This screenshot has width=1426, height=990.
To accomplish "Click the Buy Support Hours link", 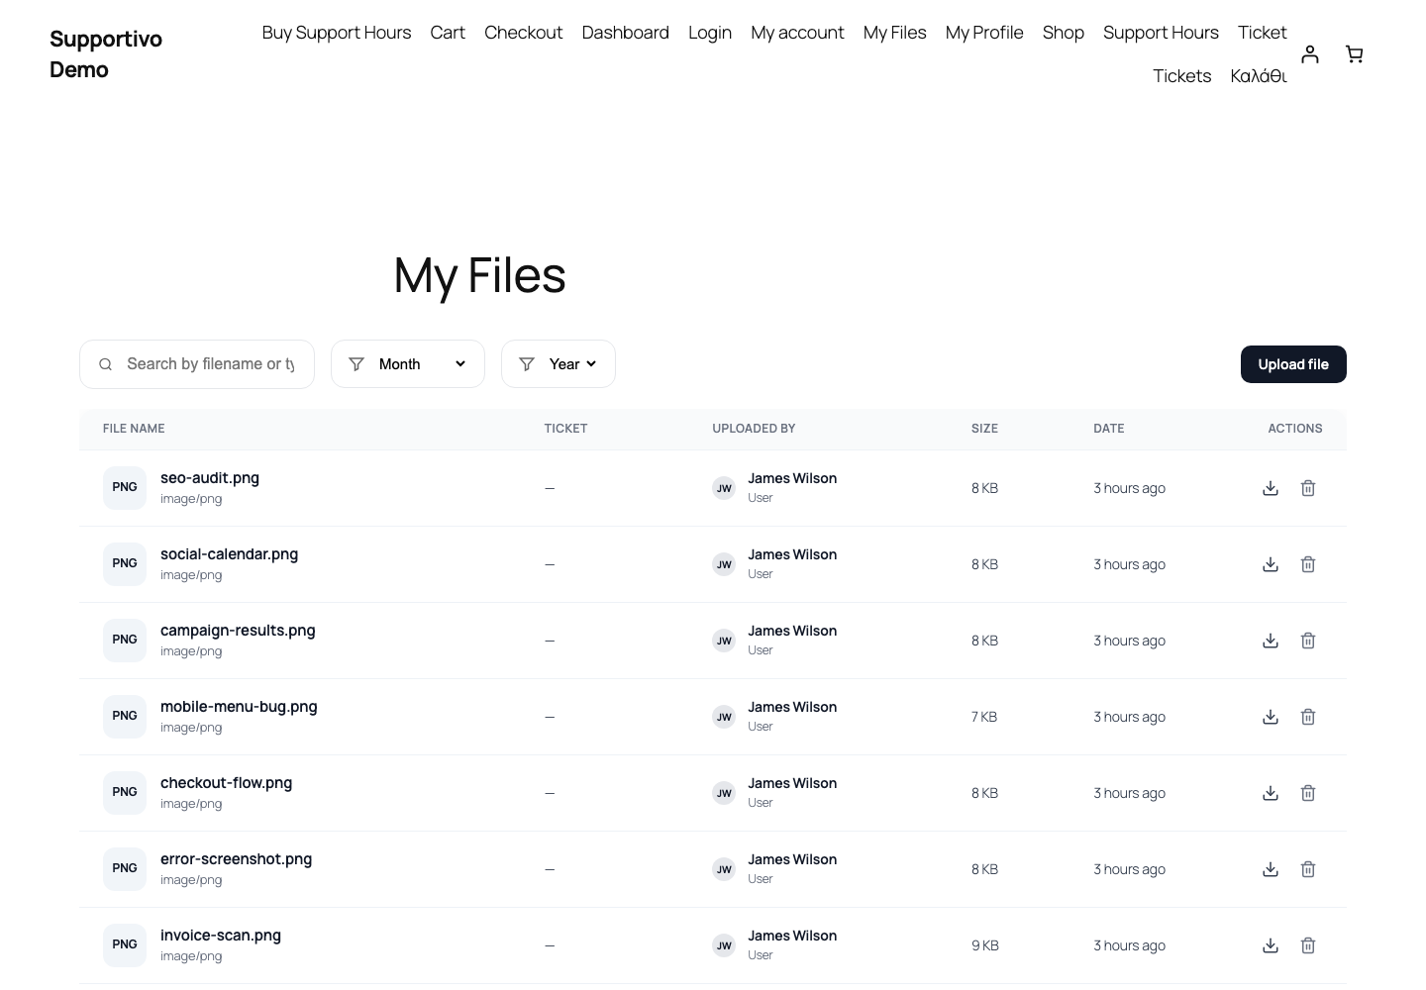I will pos(337,33).
